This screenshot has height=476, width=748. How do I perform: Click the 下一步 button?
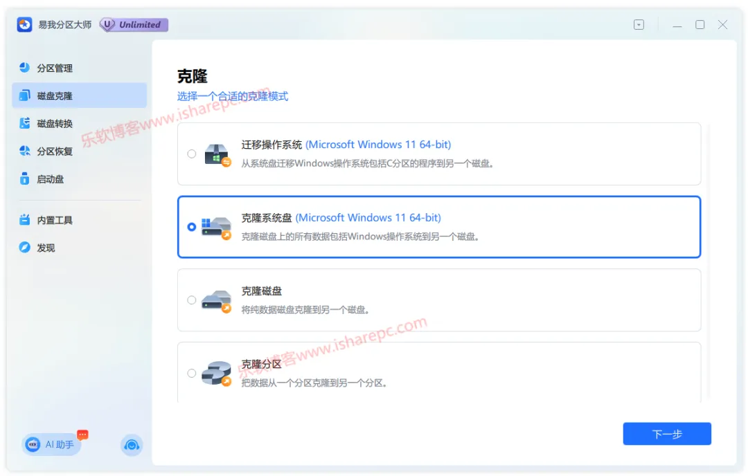tap(667, 434)
